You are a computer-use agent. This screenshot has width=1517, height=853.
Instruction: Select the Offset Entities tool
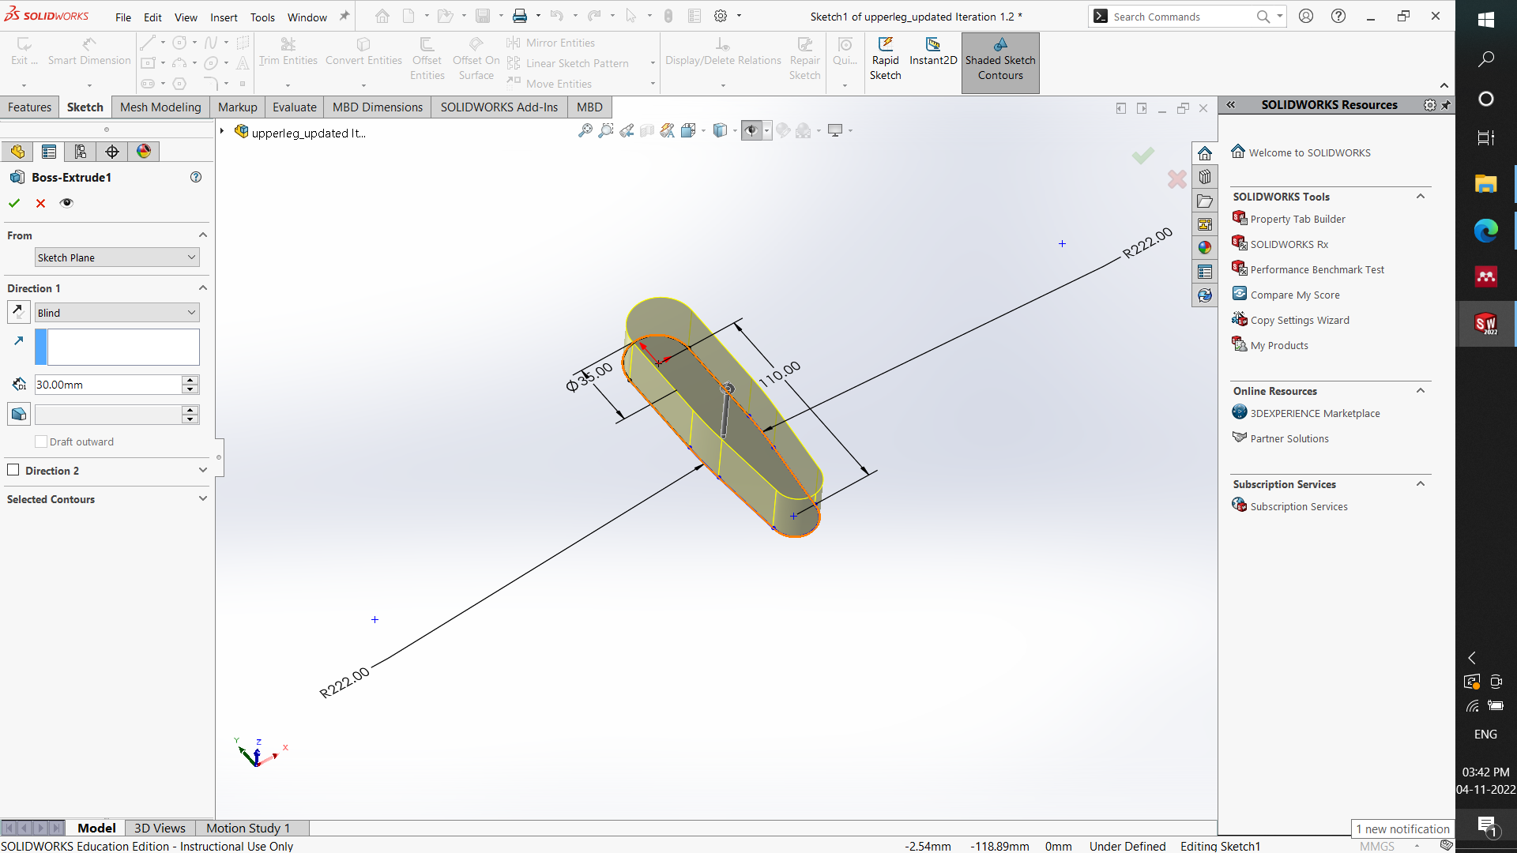click(427, 55)
